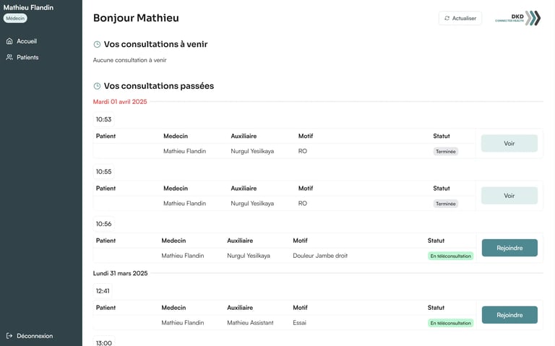Click the Médecin role badge
Screen dimensions: 555x346
[x=15, y=18]
